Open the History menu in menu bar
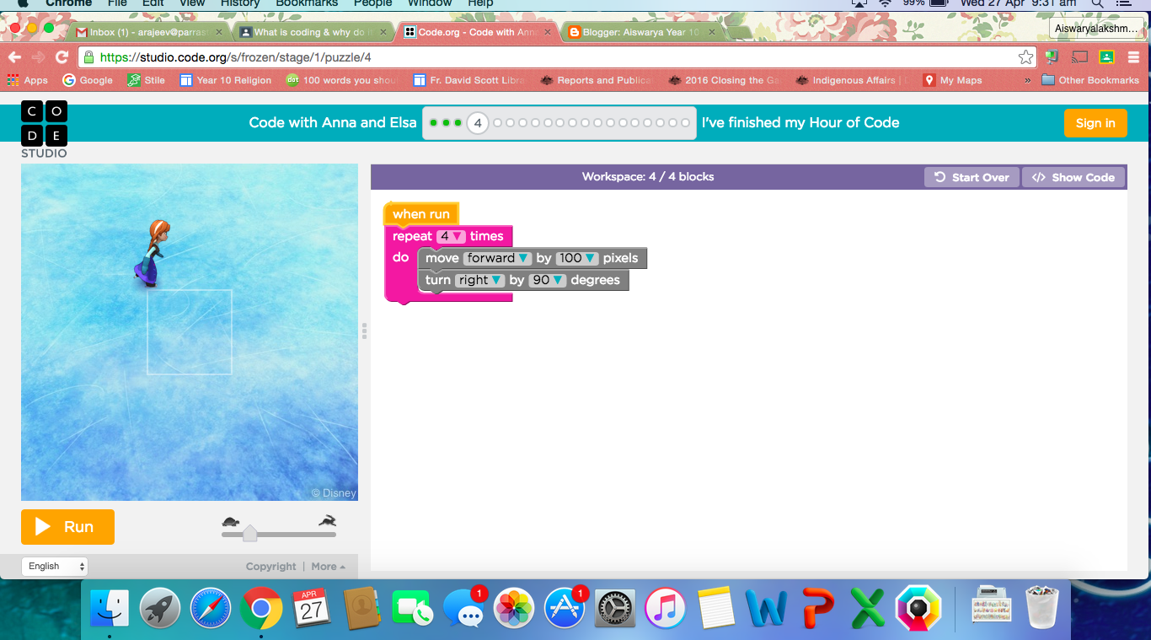This screenshot has height=640, width=1151. 240,3
